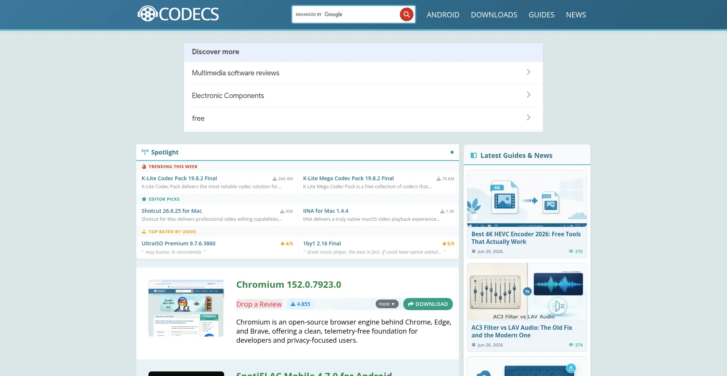This screenshot has height=376, width=727.
Task: Open the GUIDES menu item
Action: pos(541,15)
